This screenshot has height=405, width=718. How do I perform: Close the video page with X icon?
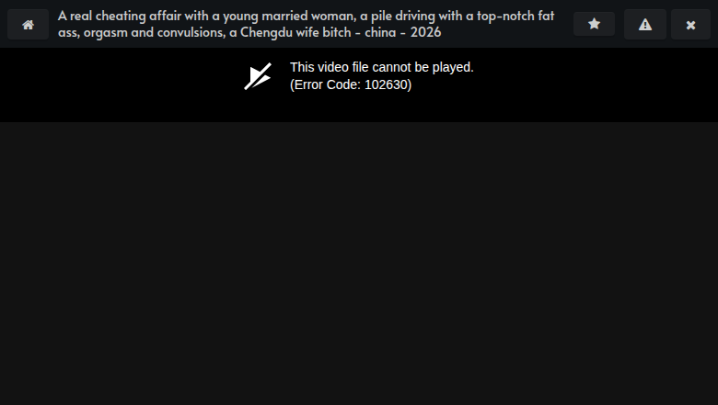690,24
